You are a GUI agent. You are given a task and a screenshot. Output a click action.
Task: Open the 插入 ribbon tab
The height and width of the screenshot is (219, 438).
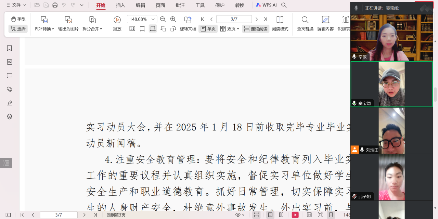pos(120,5)
